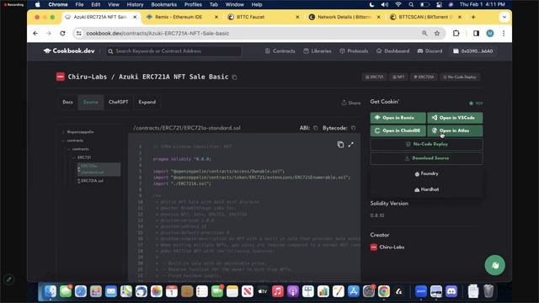The height and width of the screenshot is (303, 539).
Task: Copy the source code in editor
Action: (340, 145)
